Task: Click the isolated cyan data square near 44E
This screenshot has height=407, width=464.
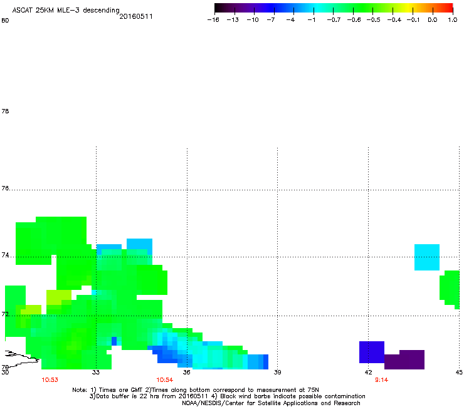Action: click(x=427, y=257)
